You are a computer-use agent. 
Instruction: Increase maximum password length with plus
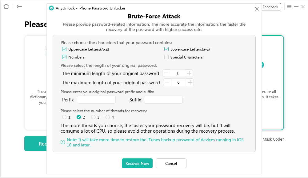tap(190, 82)
